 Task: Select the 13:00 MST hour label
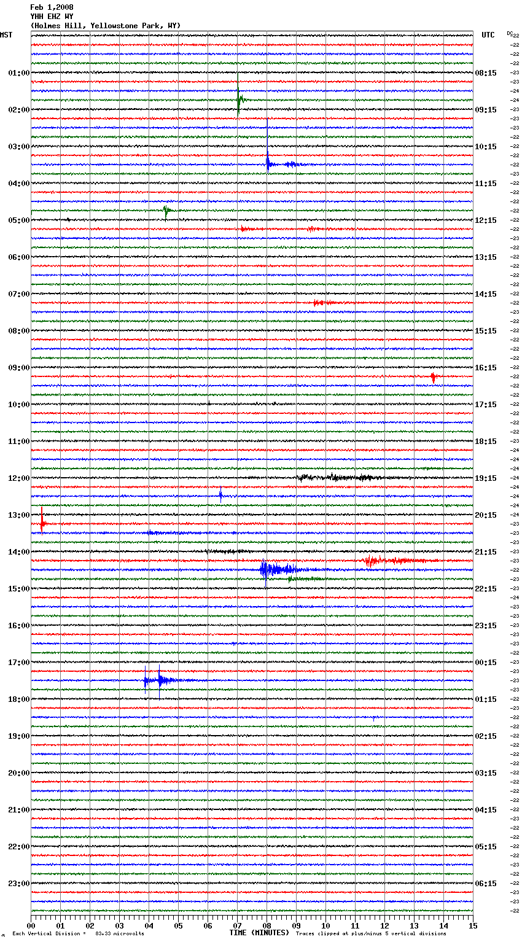[x=19, y=515]
